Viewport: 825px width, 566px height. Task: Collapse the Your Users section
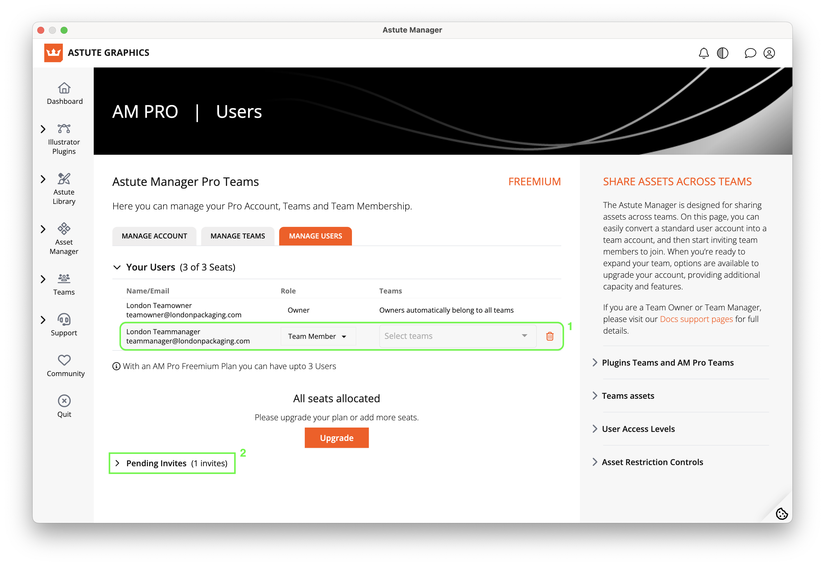117,267
